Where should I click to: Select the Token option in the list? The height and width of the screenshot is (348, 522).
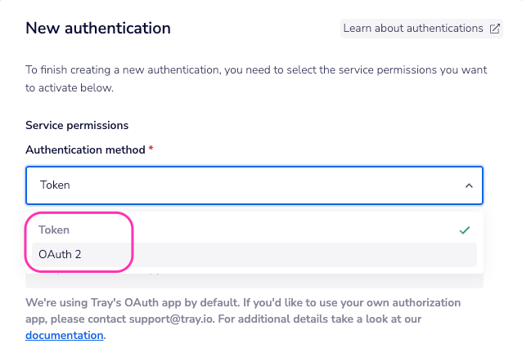coord(54,230)
